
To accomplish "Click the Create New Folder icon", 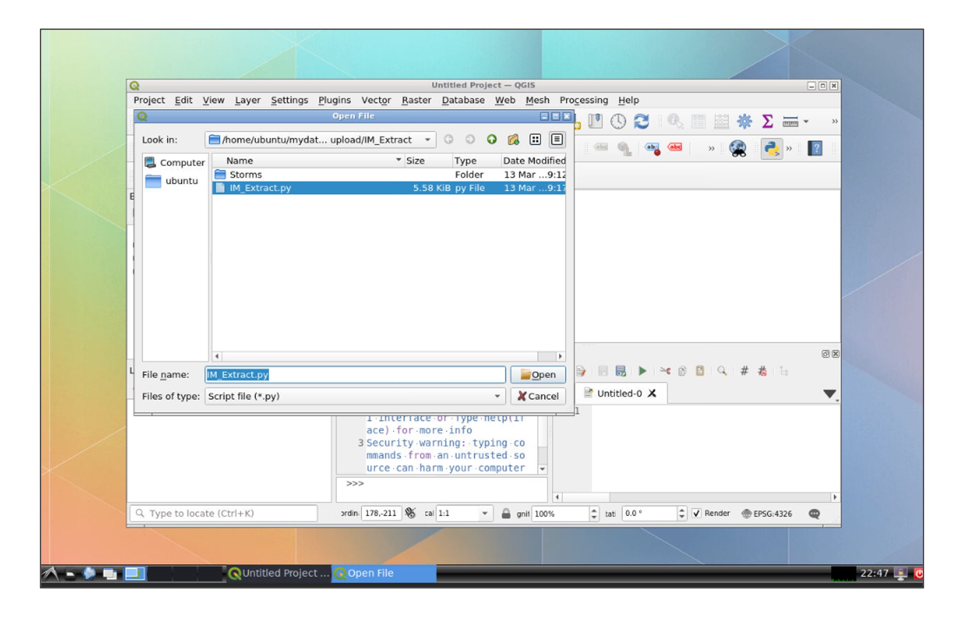I will [513, 140].
